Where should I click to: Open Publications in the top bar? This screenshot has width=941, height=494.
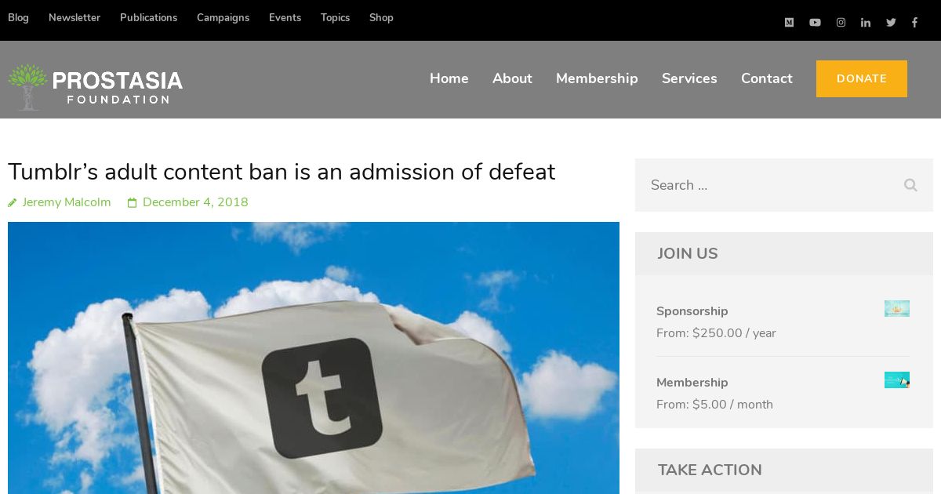click(x=148, y=18)
